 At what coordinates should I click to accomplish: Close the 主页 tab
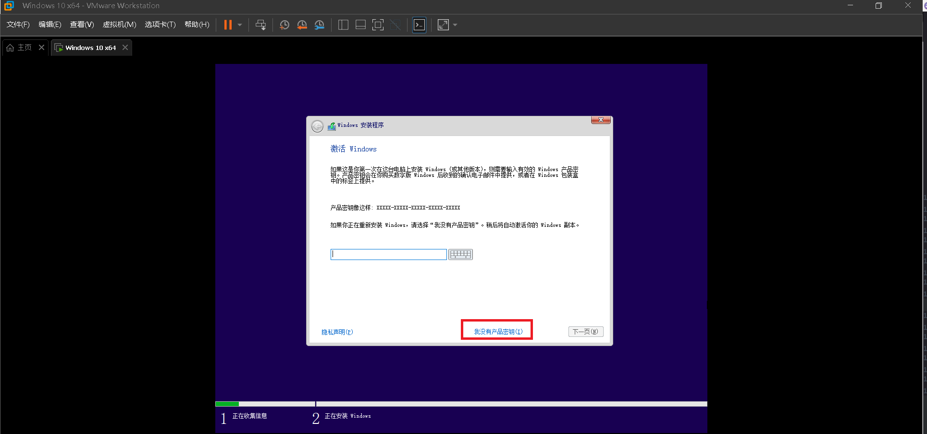[42, 47]
